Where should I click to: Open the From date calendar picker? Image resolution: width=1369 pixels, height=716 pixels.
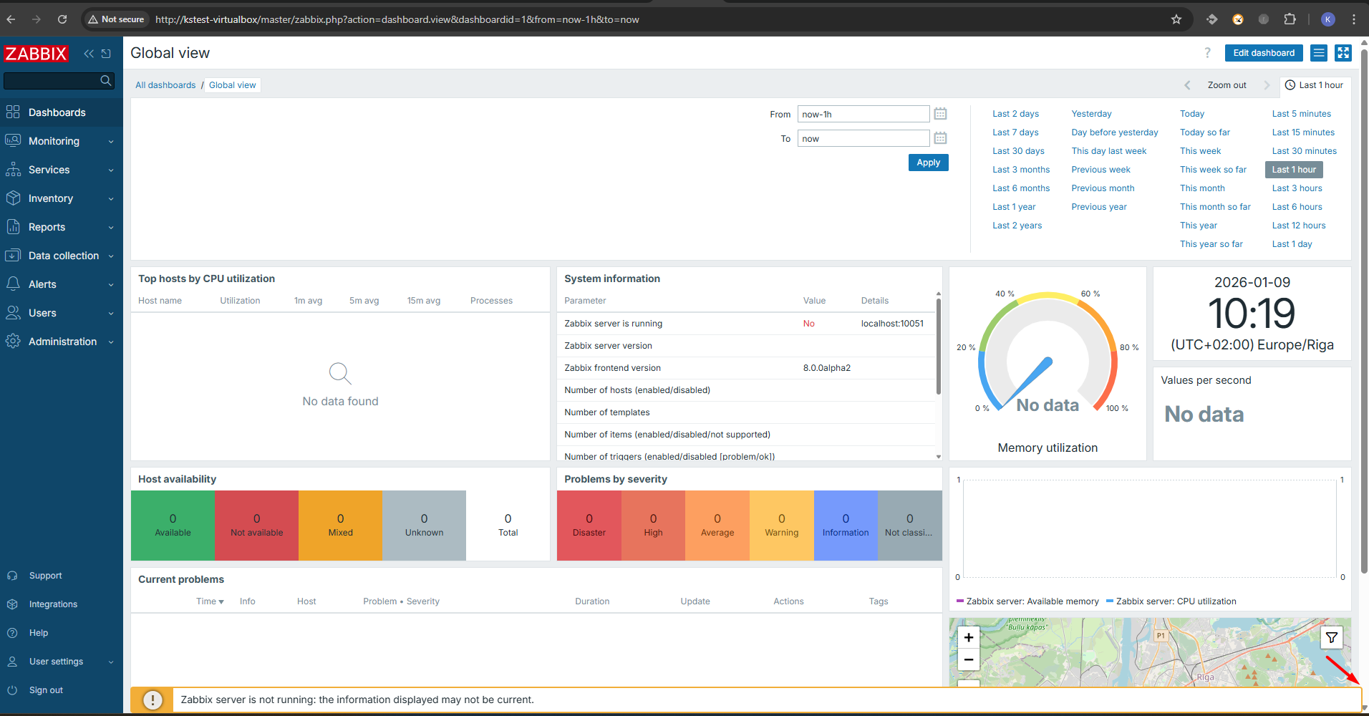coord(940,114)
